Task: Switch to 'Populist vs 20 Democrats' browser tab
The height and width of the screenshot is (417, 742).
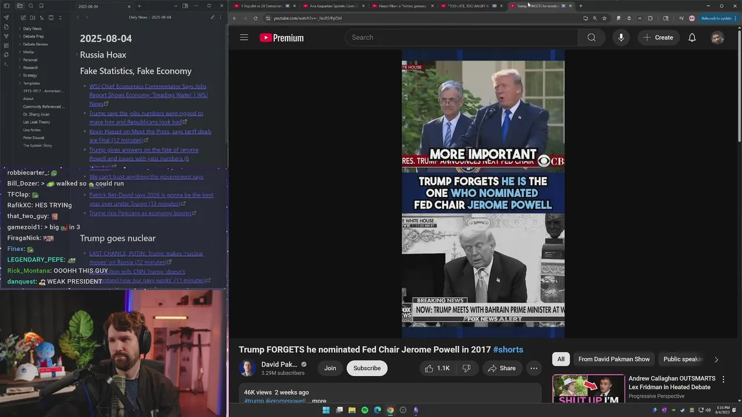Action: (x=265, y=6)
